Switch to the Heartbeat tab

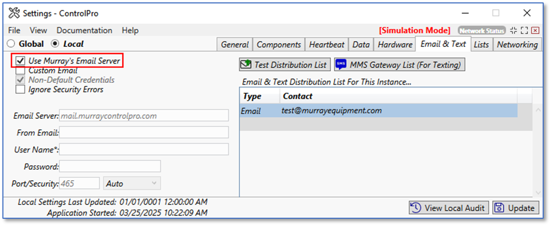coord(326,45)
